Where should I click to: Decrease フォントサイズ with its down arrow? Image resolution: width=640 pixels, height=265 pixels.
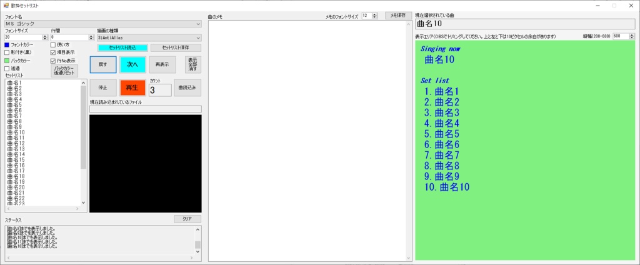(x=45, y=39)
